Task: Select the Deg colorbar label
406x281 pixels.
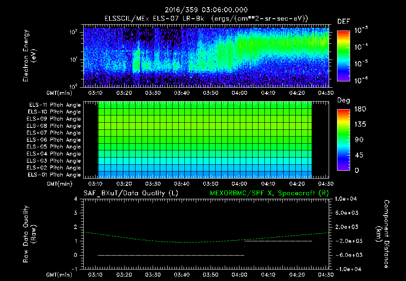Action: click(x=344, y=100)
